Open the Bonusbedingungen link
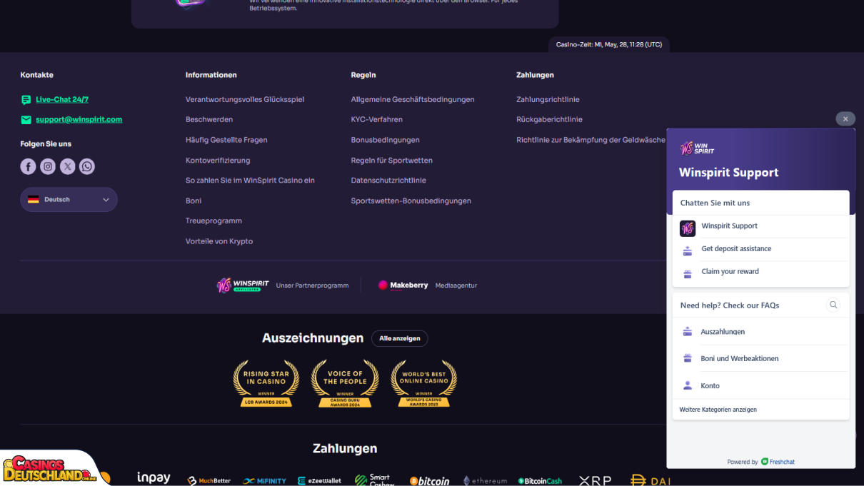Screen dimensions: 864x486 click(x=385, y=140)
